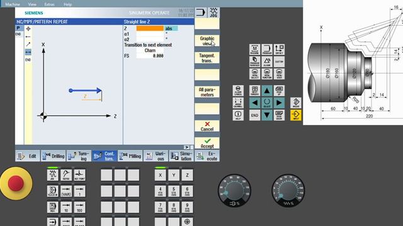Click the cursor down arrow key

coord(267,115)
